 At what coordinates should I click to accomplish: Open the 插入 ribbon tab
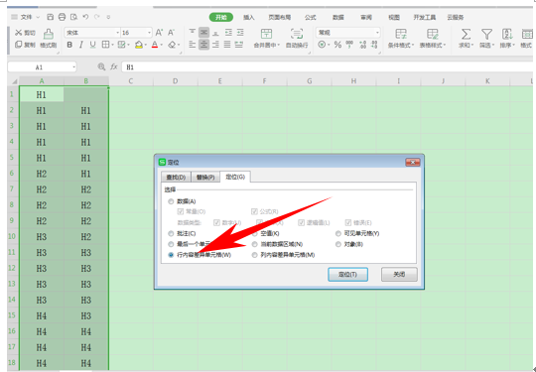[x=249, y=17]
